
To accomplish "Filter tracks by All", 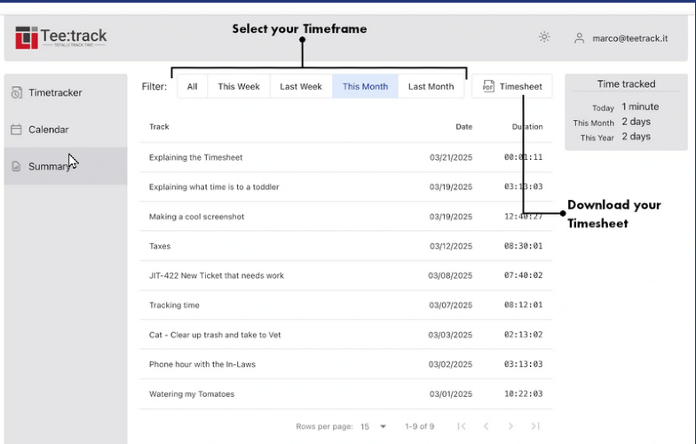I will [192, 86].
